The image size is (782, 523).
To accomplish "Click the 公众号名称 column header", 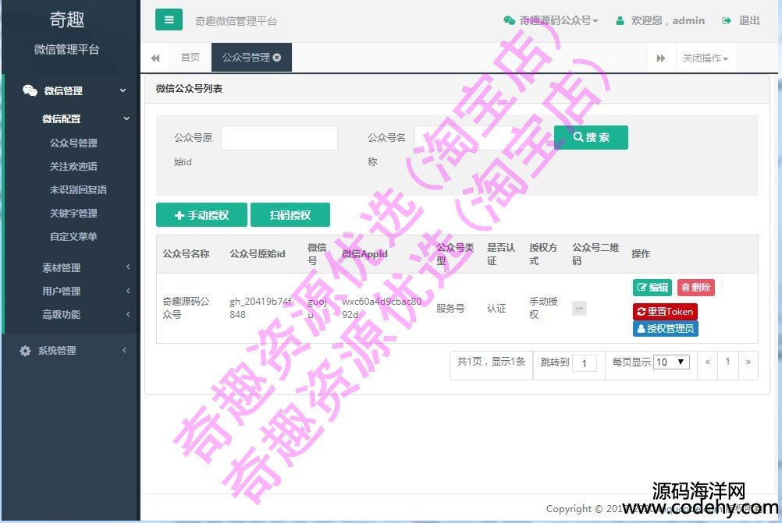I will pos(186,254).
